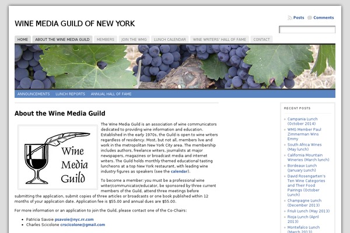This screenshot has height=233, width=350.
Task: Select Annual Hall of Fame category
Action: [111, 94]
